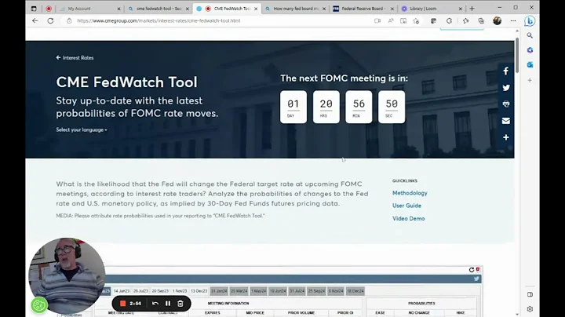
Task: Close the Library | Loom tab
Action: tap(460, 9)
